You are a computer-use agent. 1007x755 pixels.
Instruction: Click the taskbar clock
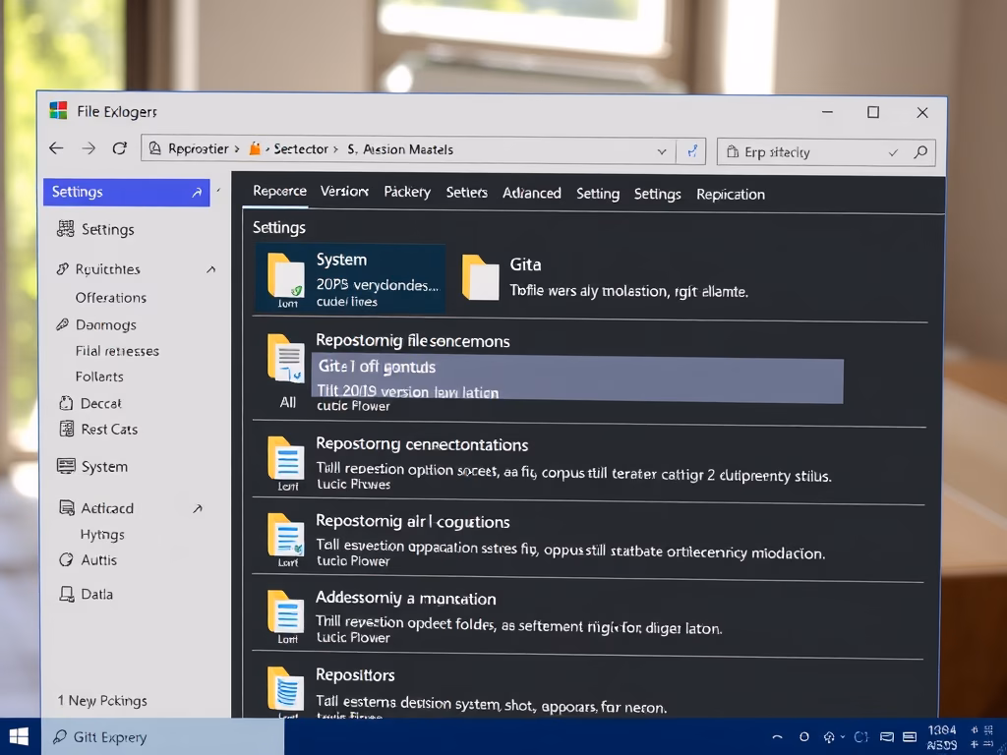[x=942, y=737]
